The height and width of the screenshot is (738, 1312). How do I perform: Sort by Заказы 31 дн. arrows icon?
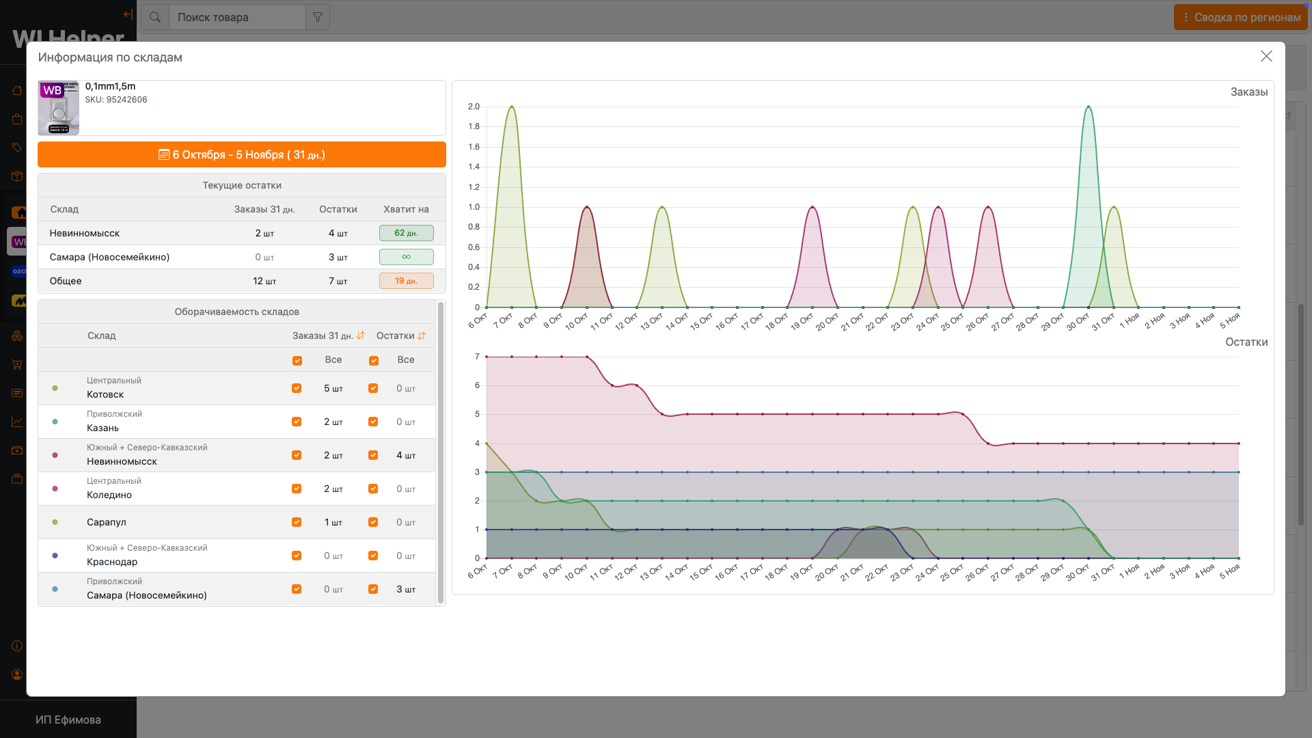coord(361,336)
